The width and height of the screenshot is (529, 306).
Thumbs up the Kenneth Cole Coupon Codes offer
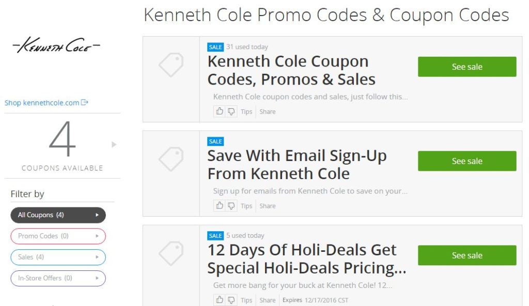[x=219, y=111]
